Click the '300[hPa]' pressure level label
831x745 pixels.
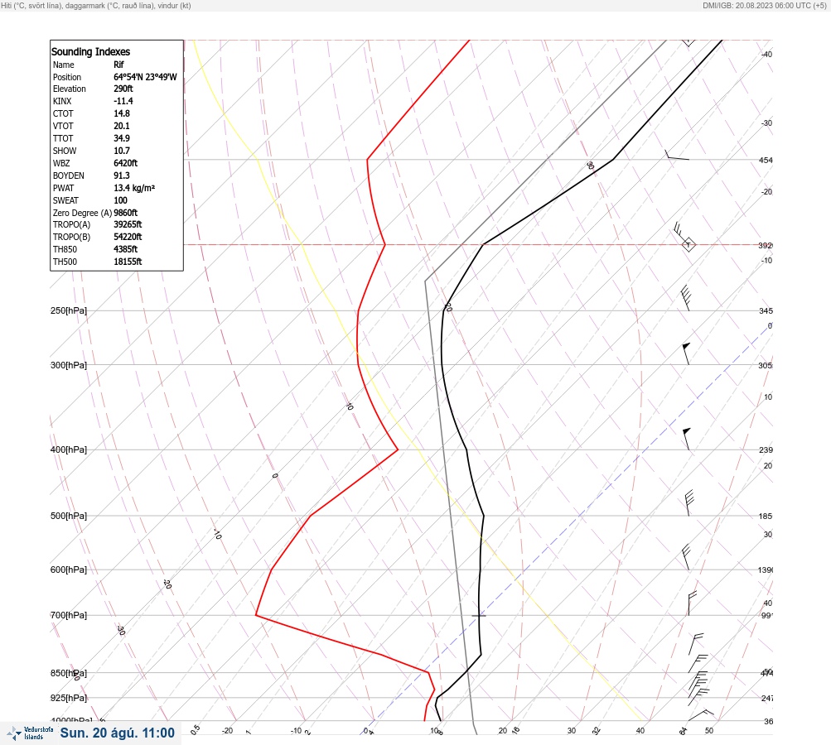pos(69,365)
